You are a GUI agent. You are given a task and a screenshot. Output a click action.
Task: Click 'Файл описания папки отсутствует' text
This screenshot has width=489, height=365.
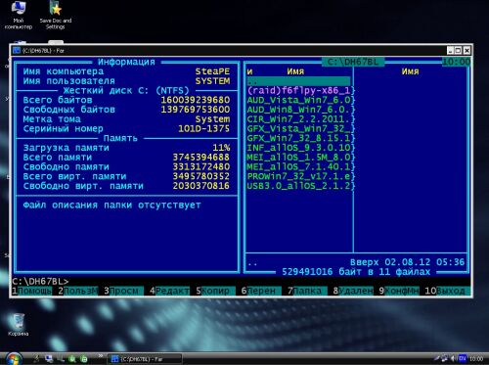111,205
